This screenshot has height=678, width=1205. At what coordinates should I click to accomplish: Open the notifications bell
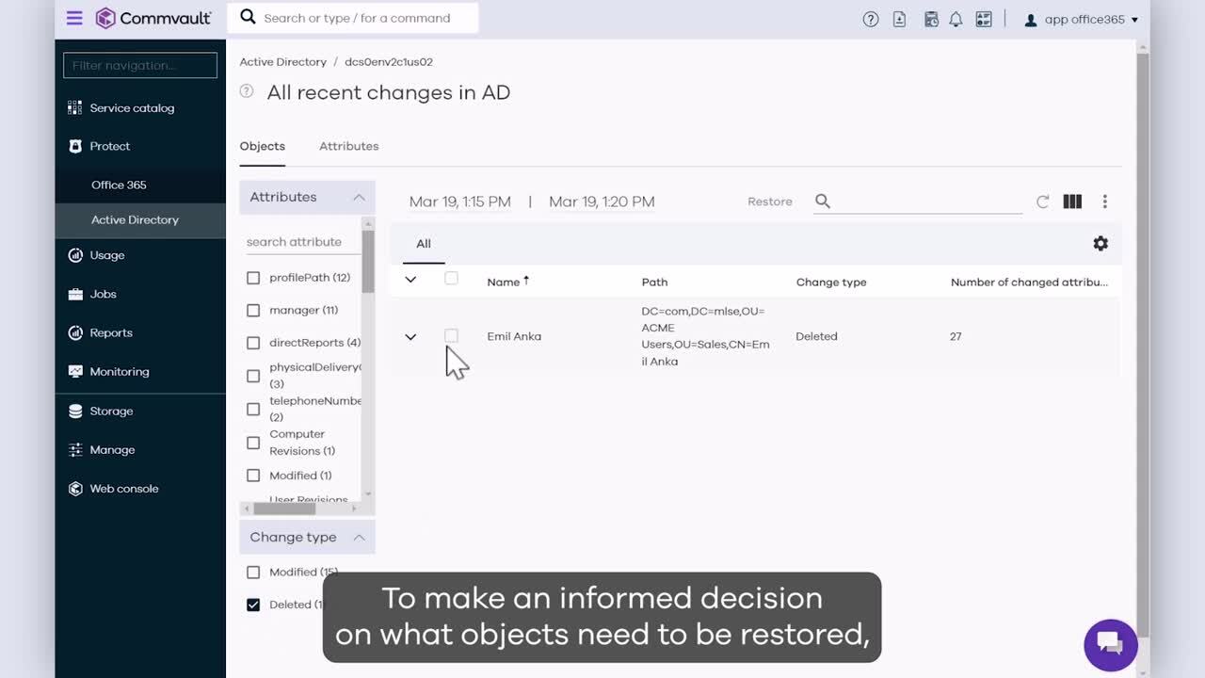[956, 19]
